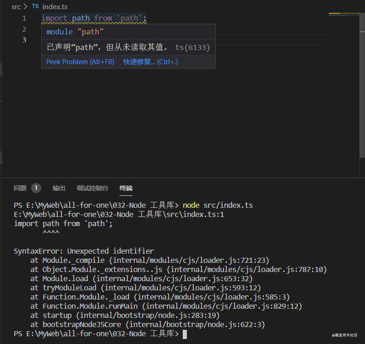Open the index.ts breadcrumb item
Screen dimensions: 365x344
54,7
